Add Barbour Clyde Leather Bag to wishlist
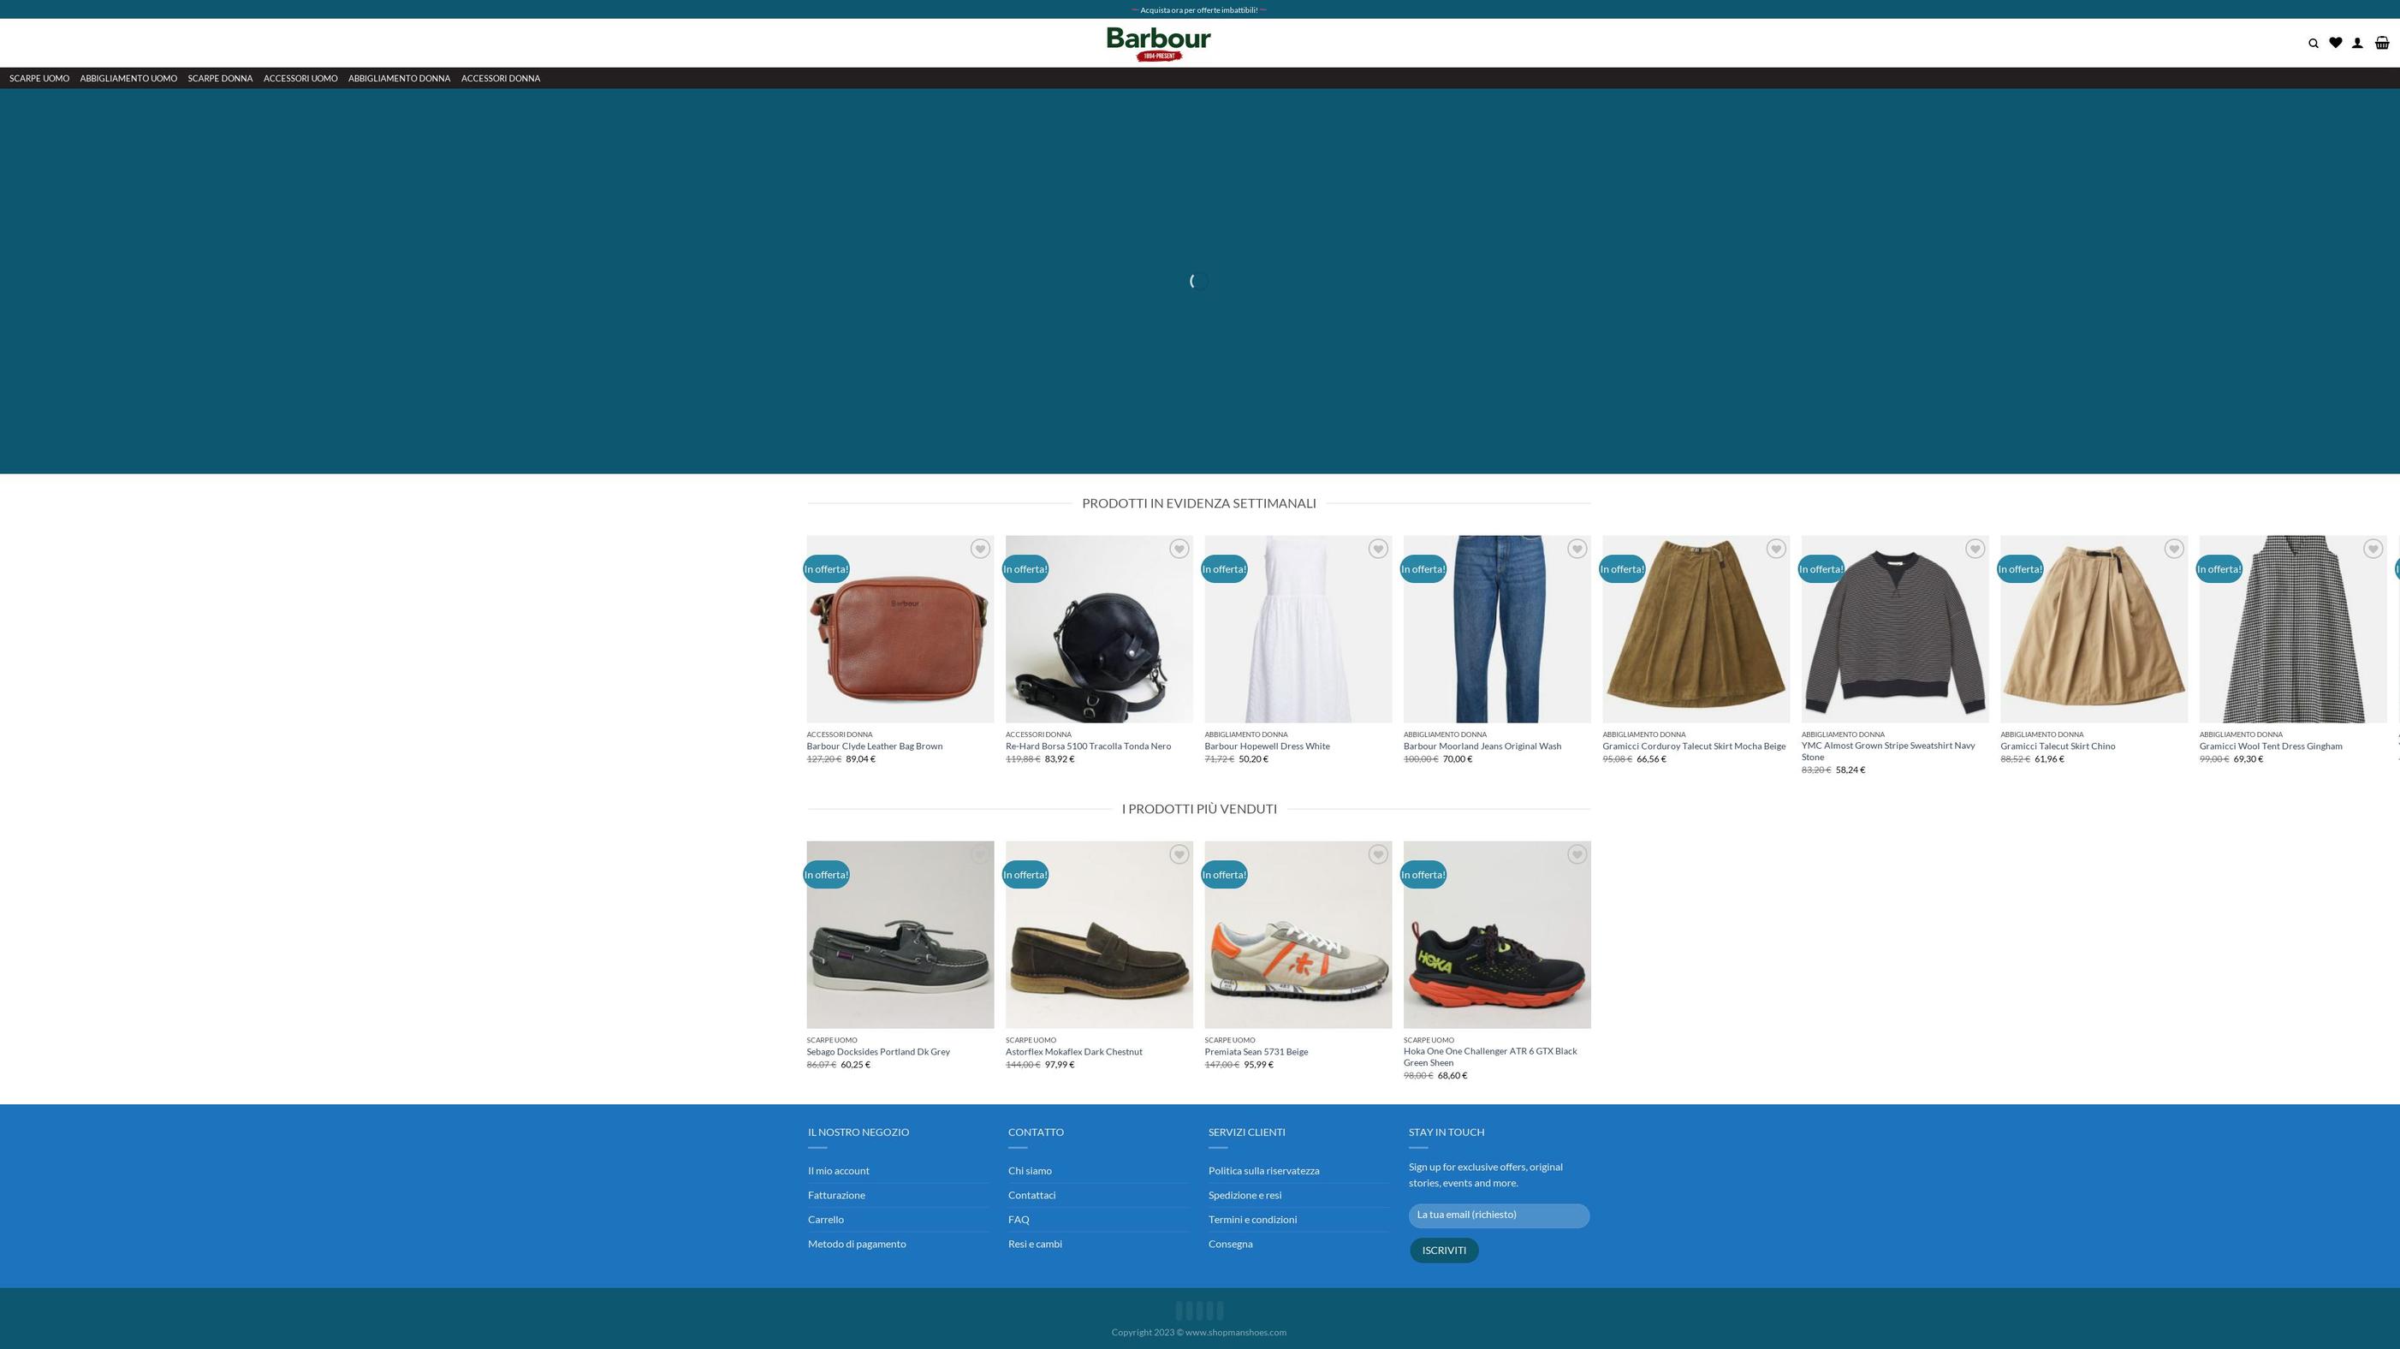 pos(979,549)
